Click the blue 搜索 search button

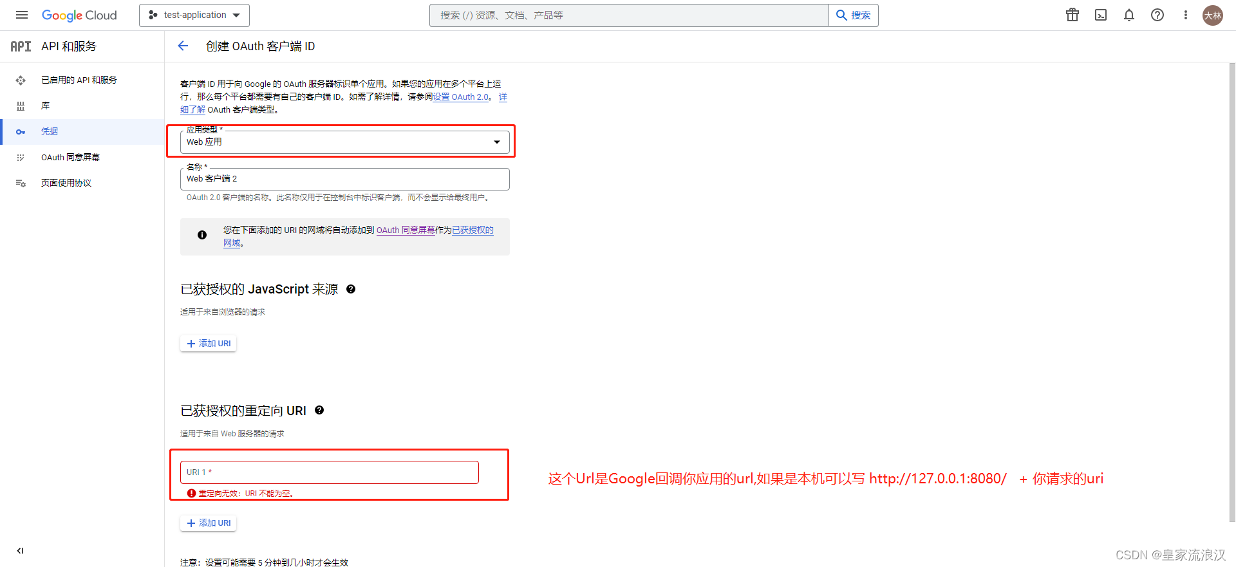pyautogui.click(x=854, y=15)
